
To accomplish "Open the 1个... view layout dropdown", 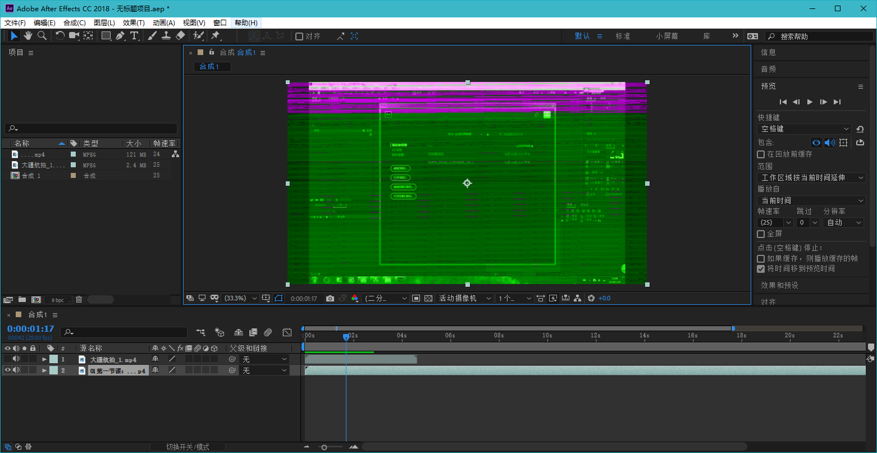I will (x=515, y=299).
